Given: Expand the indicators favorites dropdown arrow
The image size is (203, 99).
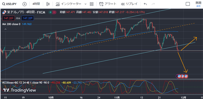Looking at the screenshot, I should pyautogui.click(x=86, y=4).
